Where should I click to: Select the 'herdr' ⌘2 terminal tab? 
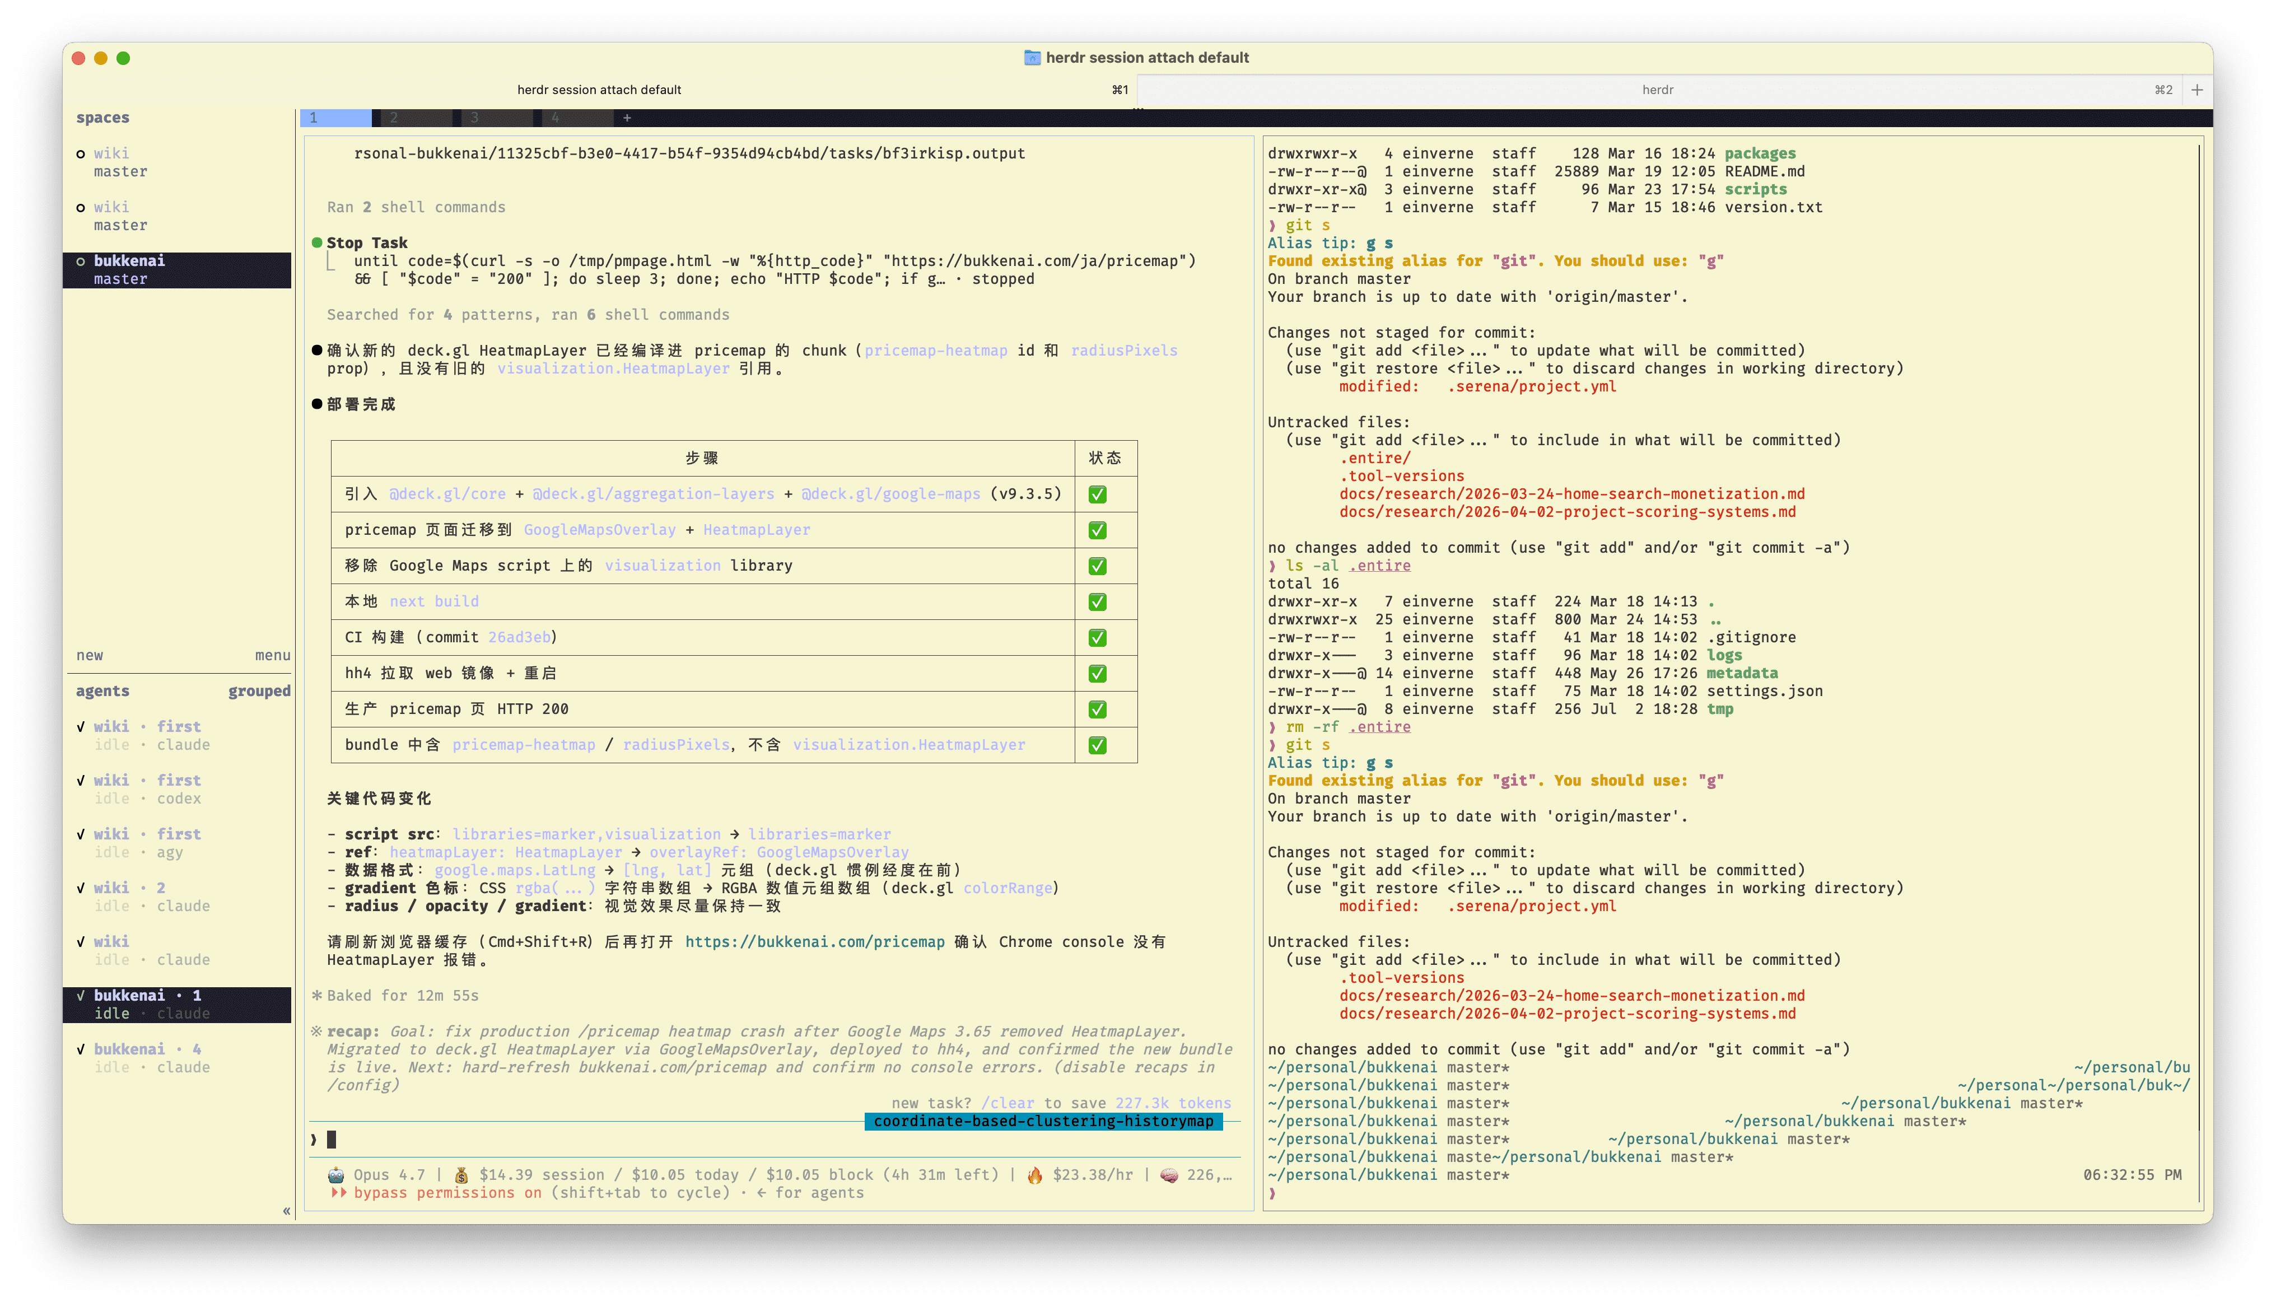(x=1658, y=90)
